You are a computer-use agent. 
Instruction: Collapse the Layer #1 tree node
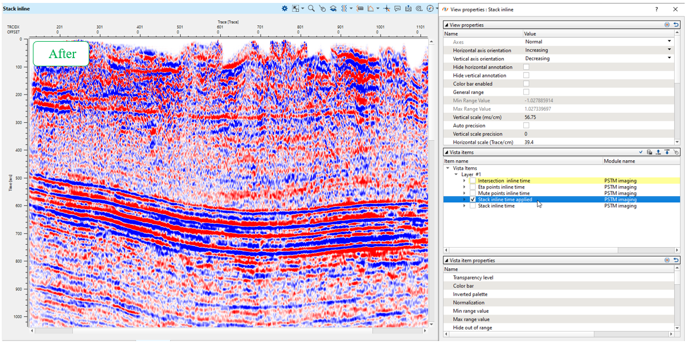coord(455,174)
